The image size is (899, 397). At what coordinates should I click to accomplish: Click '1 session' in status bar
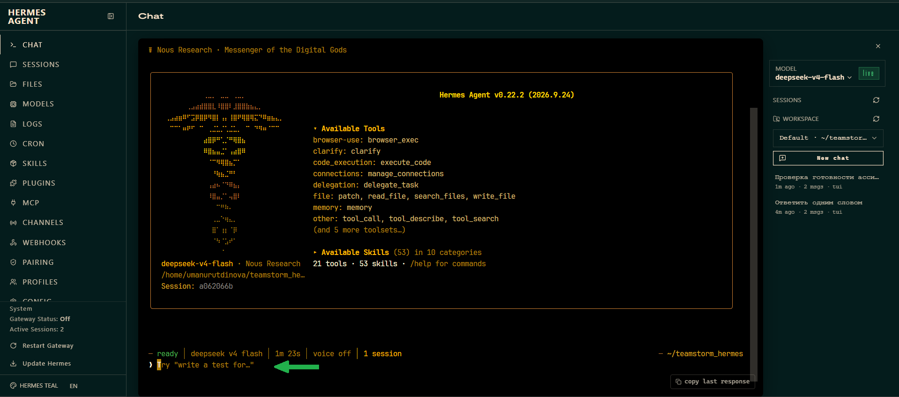382,354
